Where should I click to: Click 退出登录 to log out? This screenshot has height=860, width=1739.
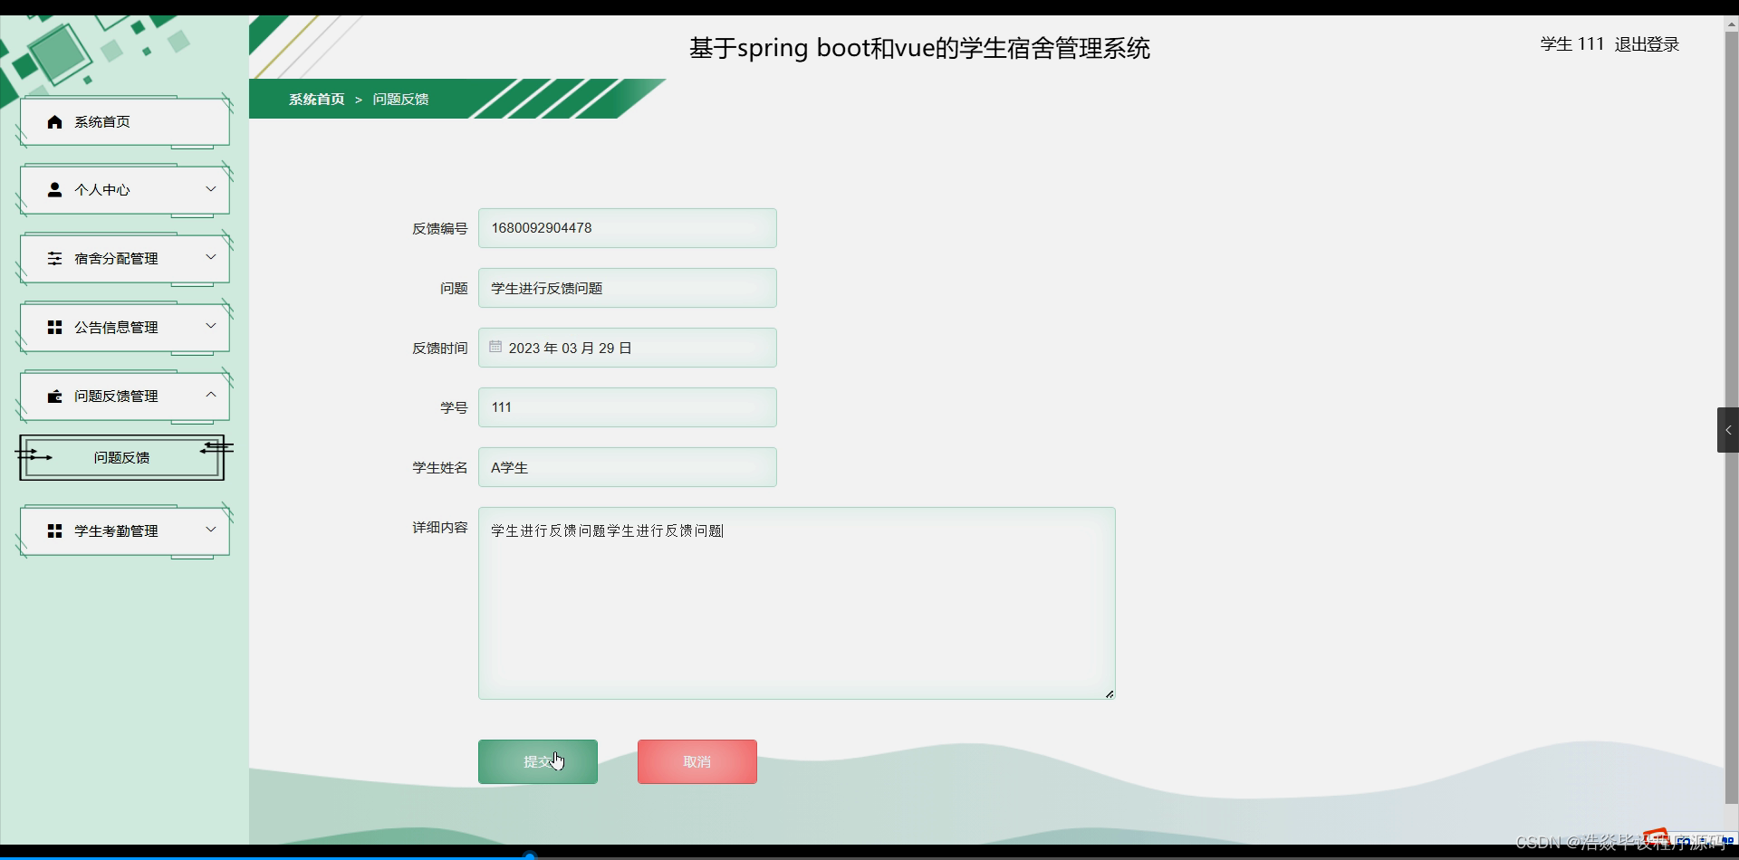pyautogui.click(x=1647, y=43)
